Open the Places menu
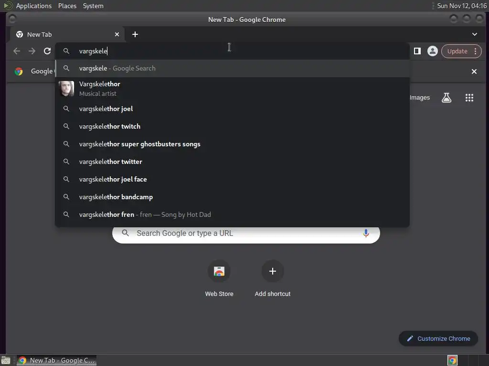Image resolution: width=489 pixels, height=366 pixels. 67,6
